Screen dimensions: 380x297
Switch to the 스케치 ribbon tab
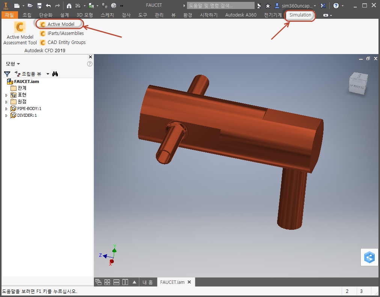pos(107,15)
